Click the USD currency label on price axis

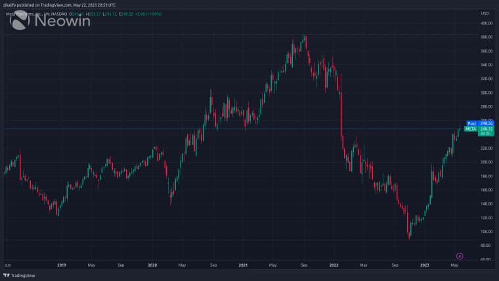point(485,13)
